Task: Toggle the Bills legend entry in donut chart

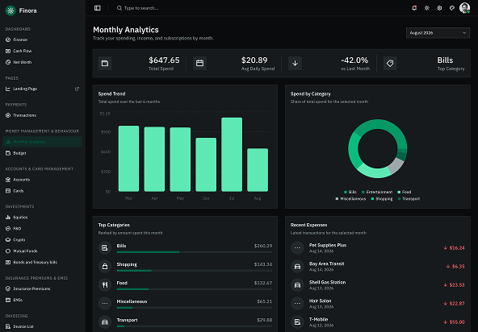Action: pyautogui.click(x=350, y=192)
